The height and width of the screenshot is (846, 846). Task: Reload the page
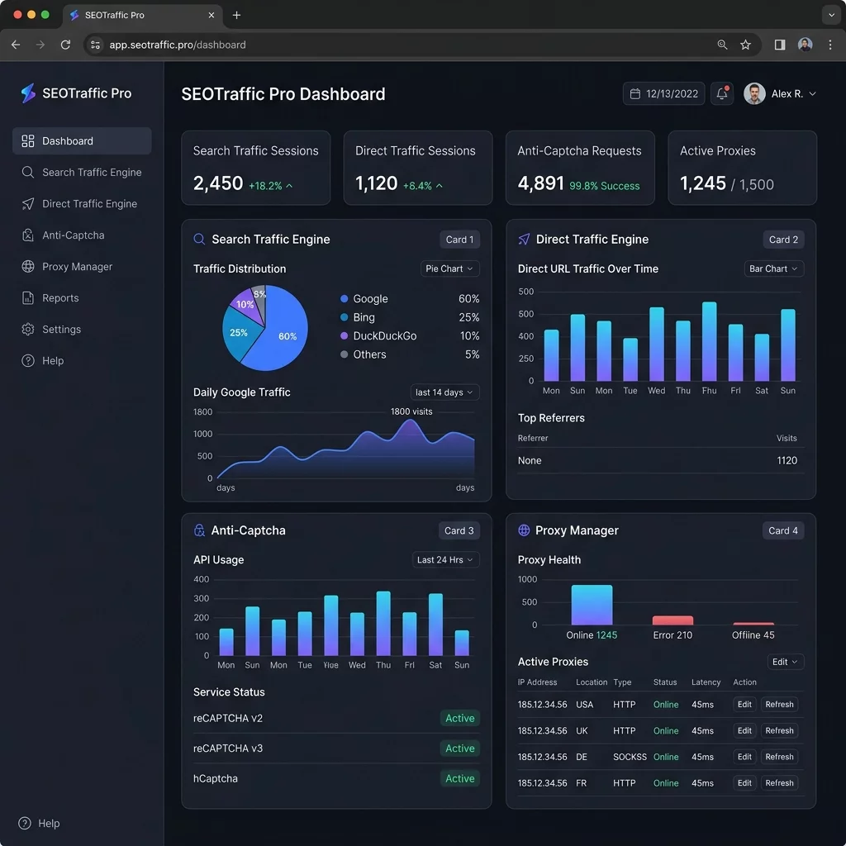65,45
